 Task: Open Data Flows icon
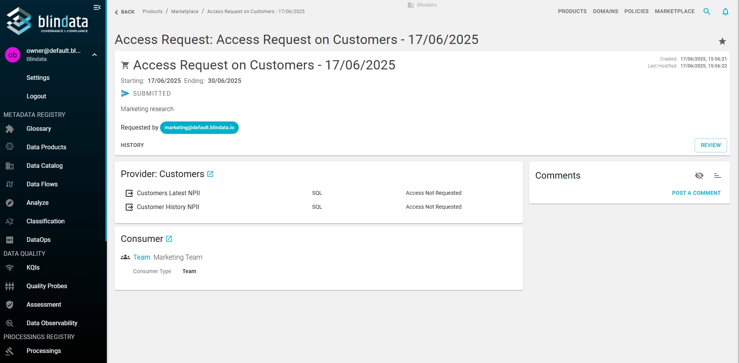pos(10,184)
